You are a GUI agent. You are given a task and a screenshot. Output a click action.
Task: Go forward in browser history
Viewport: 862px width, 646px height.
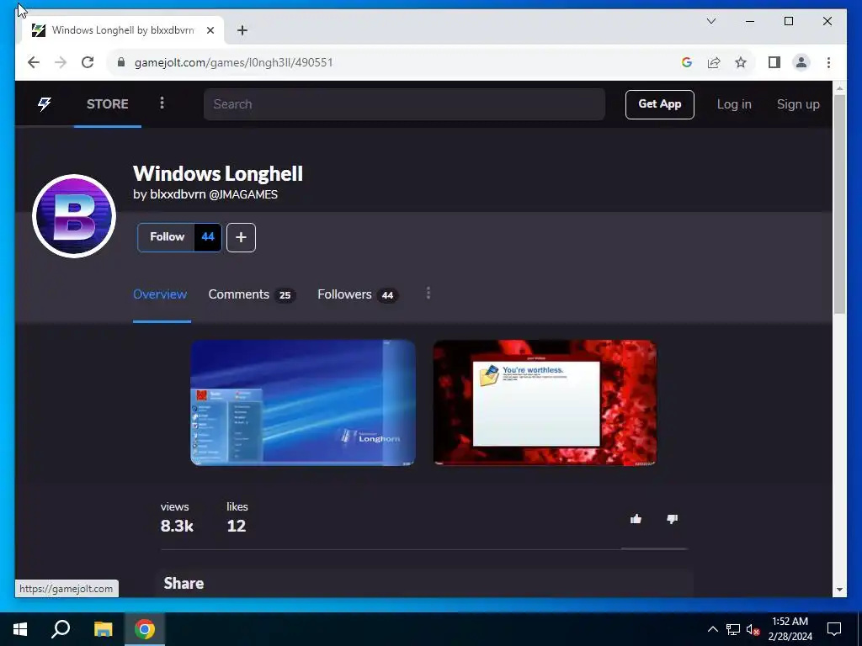pos(61,62)
